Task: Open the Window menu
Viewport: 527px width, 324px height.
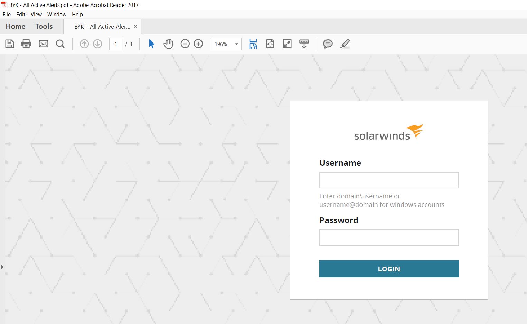Action: (57, 15)
